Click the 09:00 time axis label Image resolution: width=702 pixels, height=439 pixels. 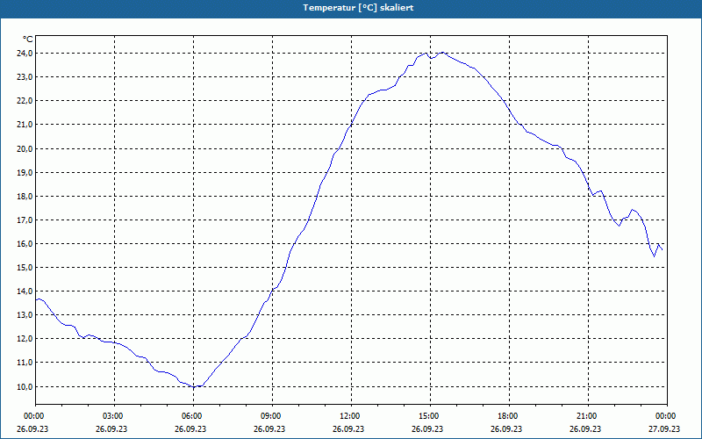pyautogui.click(x=272, y=416)
